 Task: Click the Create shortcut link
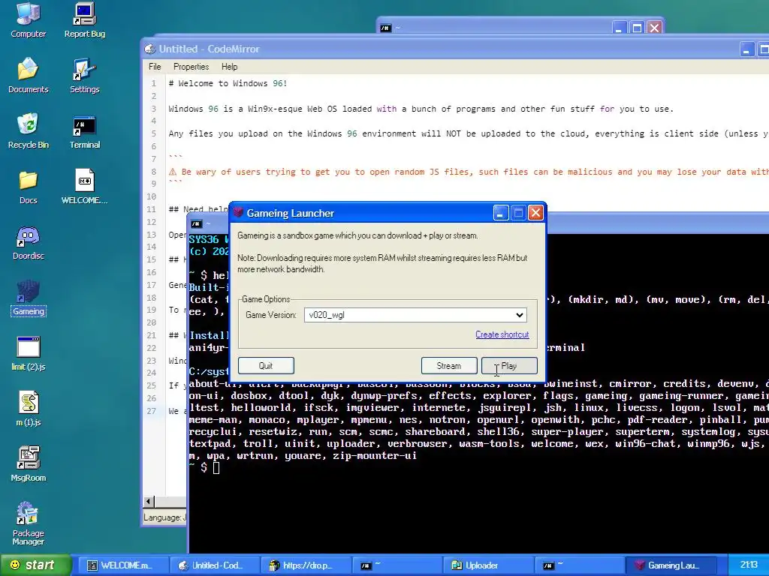point(502,334)
